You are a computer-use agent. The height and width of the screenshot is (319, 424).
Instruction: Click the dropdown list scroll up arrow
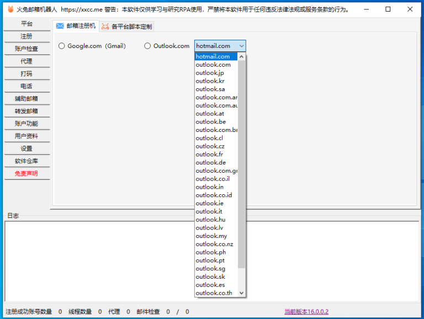pos(241,56)
